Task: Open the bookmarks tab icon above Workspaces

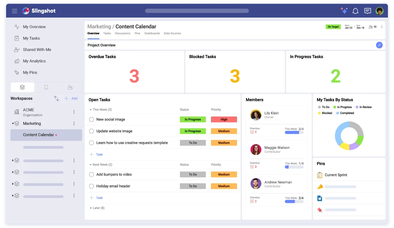Action: [46, 87]
